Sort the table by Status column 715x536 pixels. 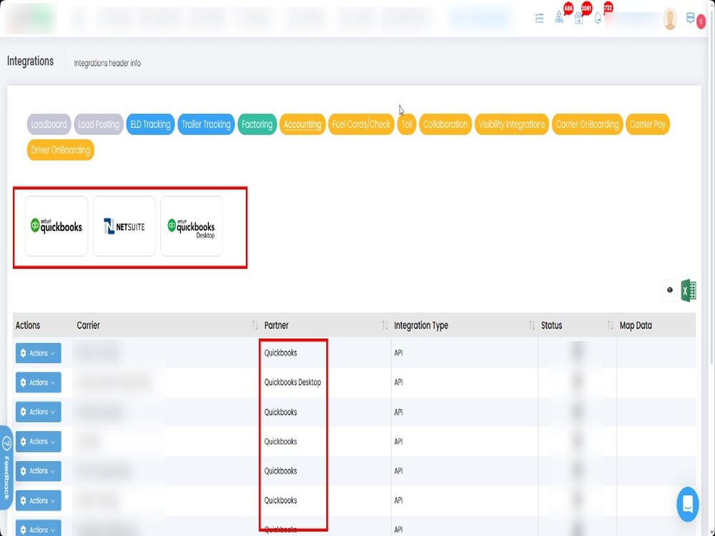pyautogui.click(x=610, y=325)
